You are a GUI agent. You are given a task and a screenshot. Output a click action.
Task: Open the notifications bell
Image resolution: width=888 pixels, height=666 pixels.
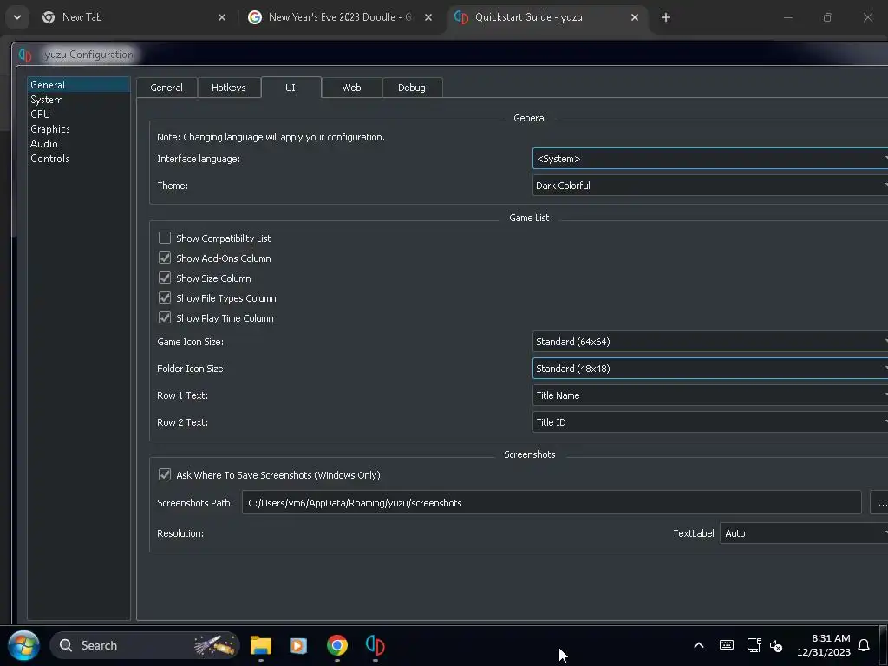point(864,645)
